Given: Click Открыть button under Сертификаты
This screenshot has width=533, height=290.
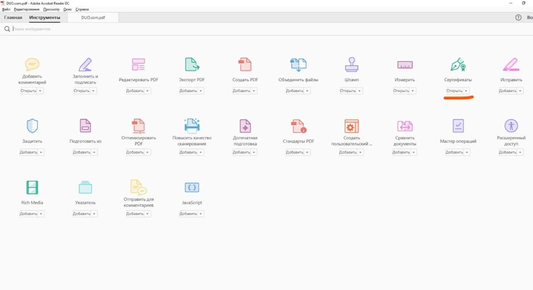Looking at the screenshot, I should [455, 91].
